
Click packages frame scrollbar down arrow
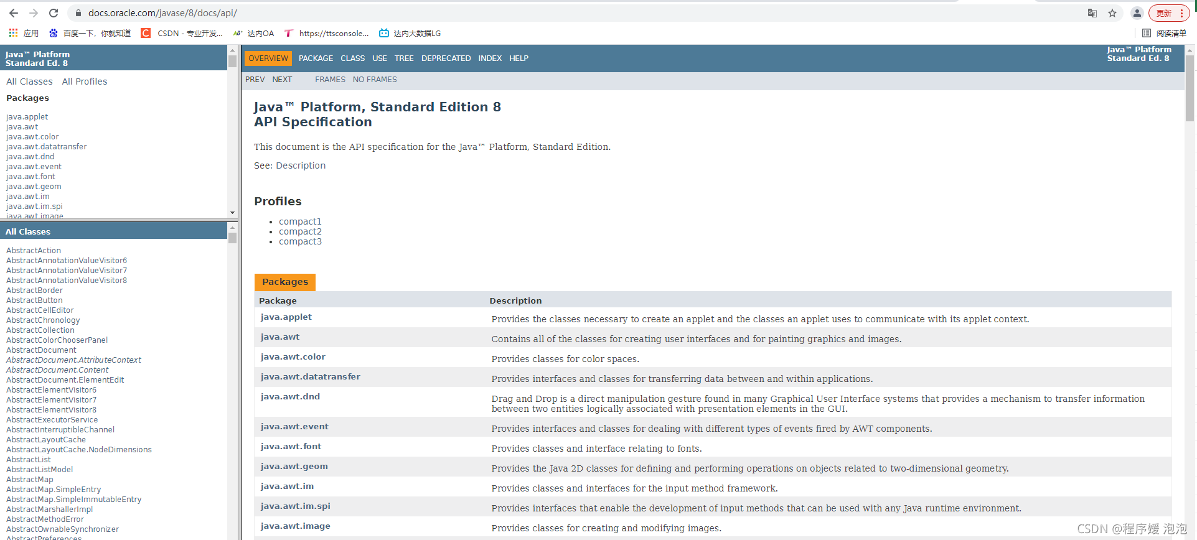point(232,213)
